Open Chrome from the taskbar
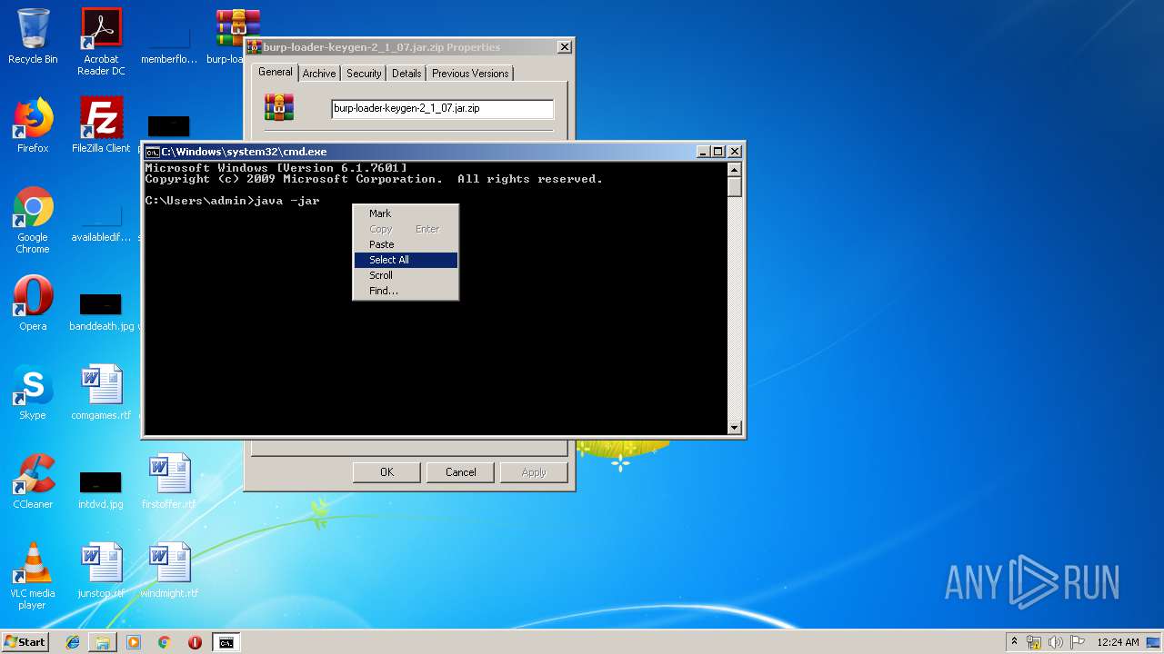 click(165, 642)
